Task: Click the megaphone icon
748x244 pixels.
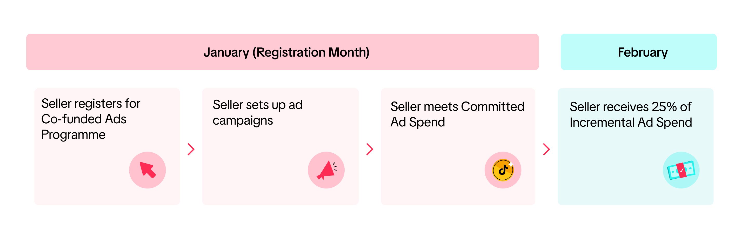Action: (326, 170)
